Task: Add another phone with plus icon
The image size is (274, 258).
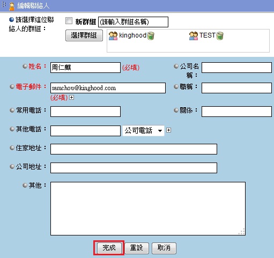Action: 168,130
